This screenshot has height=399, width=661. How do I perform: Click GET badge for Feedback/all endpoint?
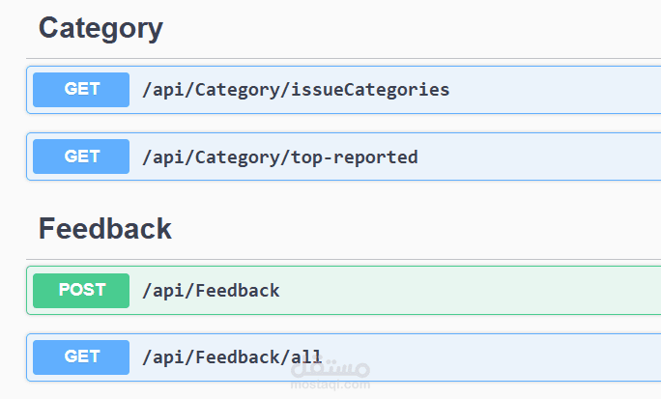(x=81, y=356)
